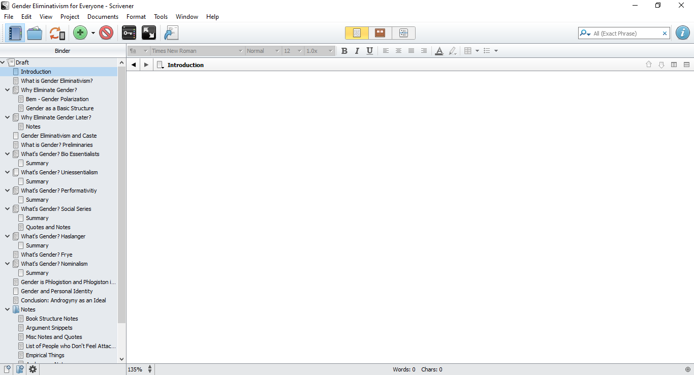Open the Documents menu
The width and height of the screenshot is (694, 375).
pyautogui.click(x=103, y=17)
